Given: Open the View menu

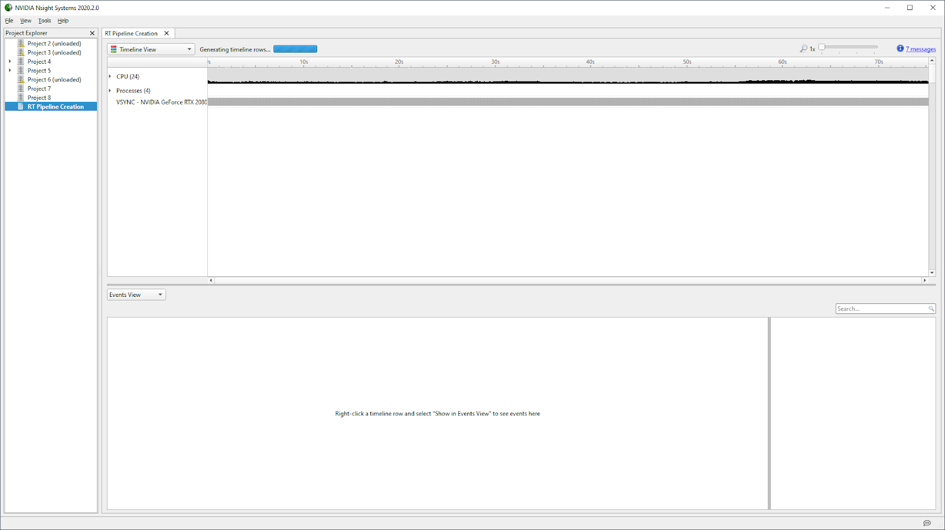Looking at the screenshot, I should [x=26, y=21].
